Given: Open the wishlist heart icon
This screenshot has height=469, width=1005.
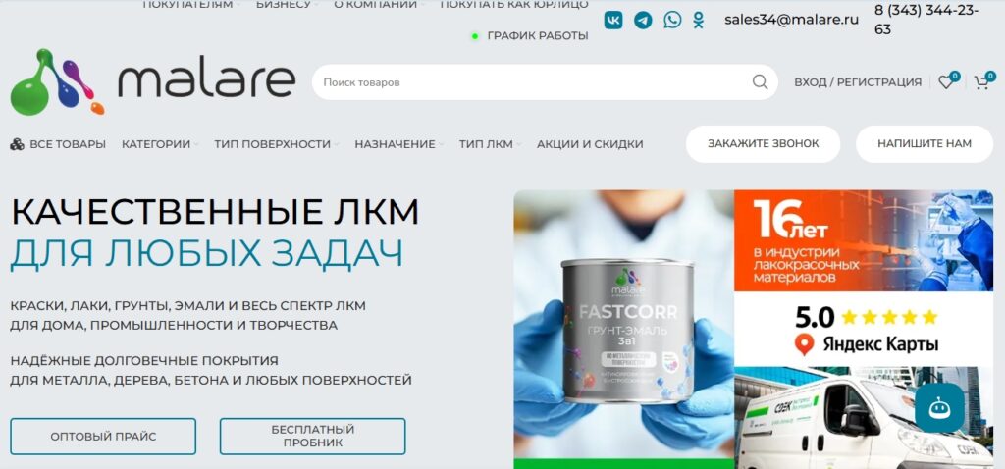Looking at the screenshot, I should tap(947, 81).
